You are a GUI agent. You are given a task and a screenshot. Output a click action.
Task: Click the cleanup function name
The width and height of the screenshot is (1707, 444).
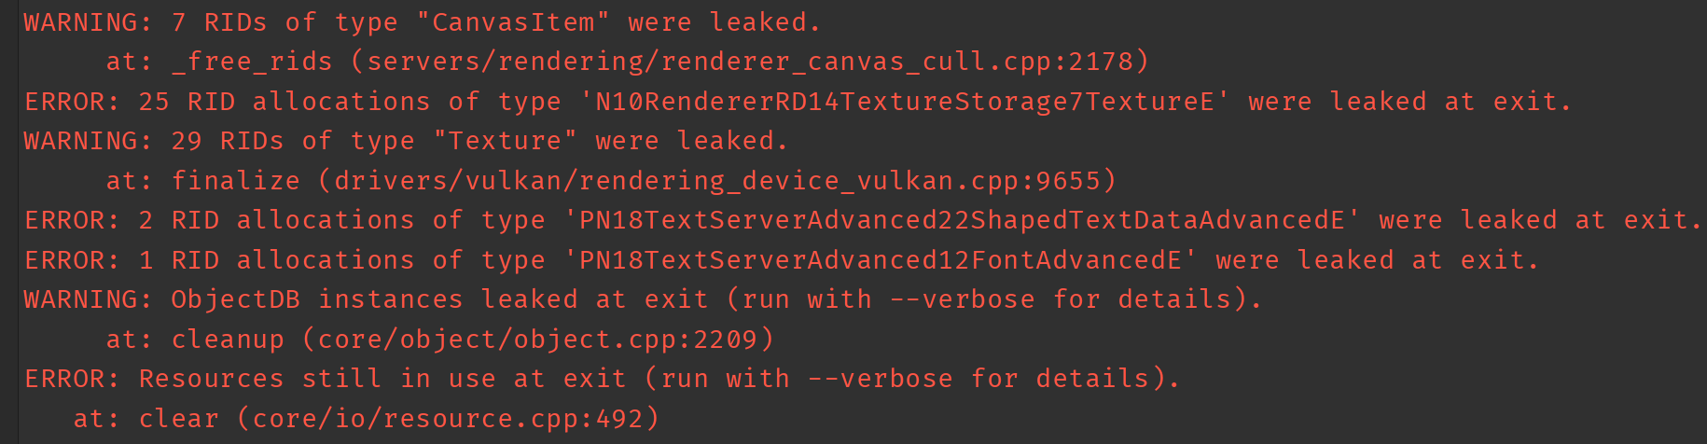coord(228,339)
